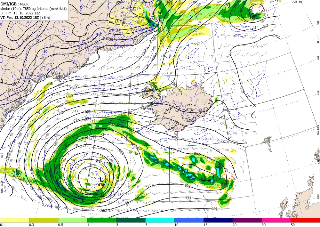Pick the cyan 5–10 mm legend swatch

(160, 220)
